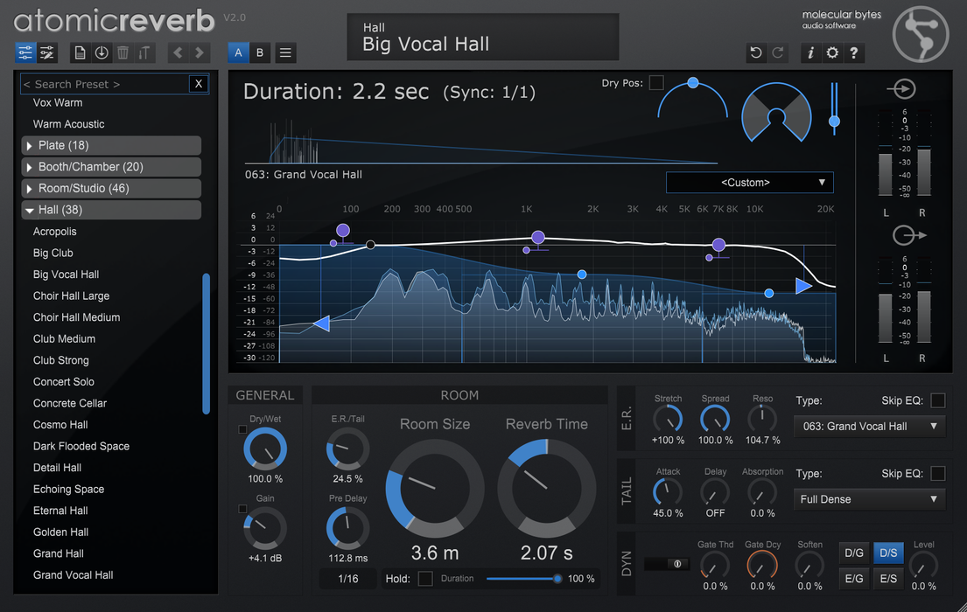Click the undo arrow icon

(756, 52)
